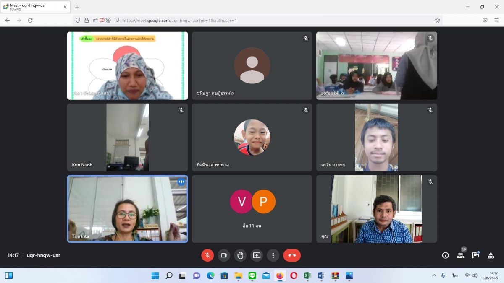Toggle the camera on or off

(224, 255)
